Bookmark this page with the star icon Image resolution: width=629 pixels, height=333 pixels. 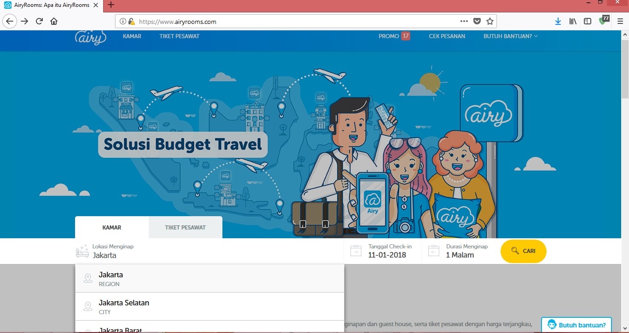490,21
